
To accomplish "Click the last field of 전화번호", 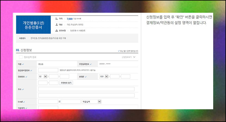I will (64, 76).
